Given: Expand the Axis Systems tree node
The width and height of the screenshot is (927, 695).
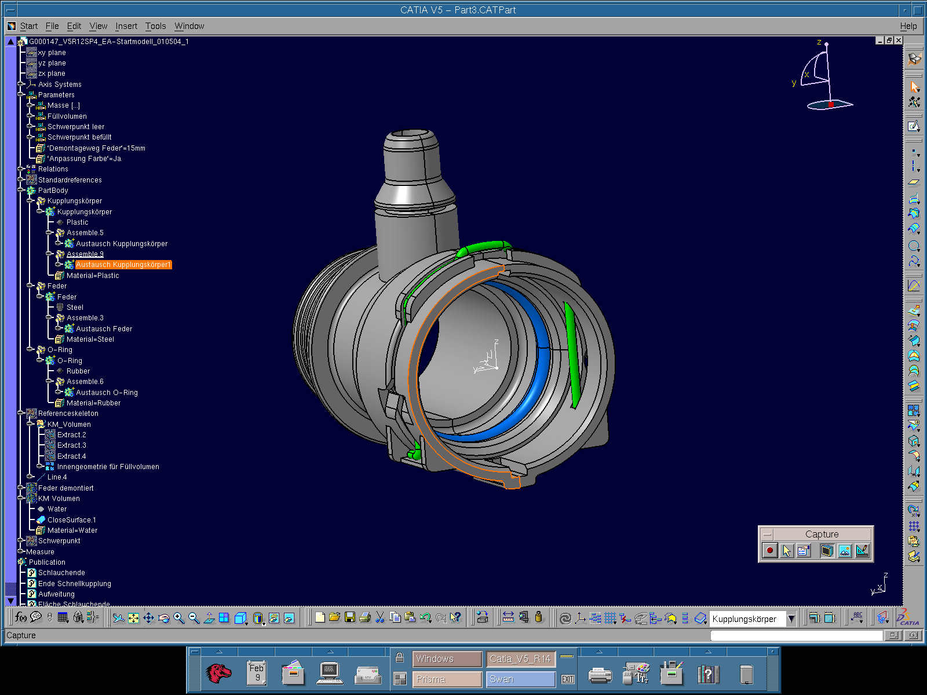Looking at the screenshot, I should click(21, 84).
